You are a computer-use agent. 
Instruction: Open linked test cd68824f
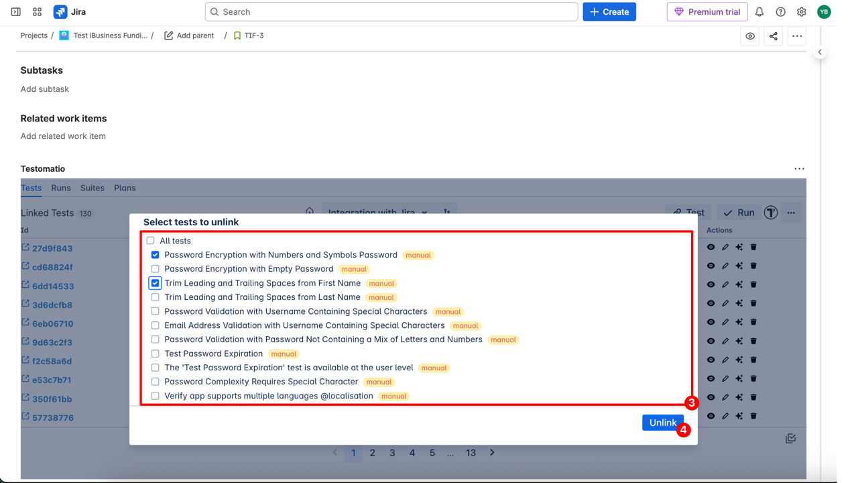coord(51,267)
